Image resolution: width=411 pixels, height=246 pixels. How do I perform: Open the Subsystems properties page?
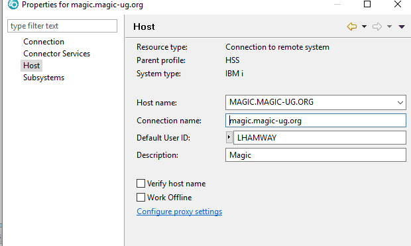[x=44, y=78]
